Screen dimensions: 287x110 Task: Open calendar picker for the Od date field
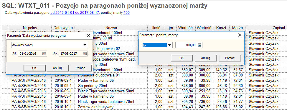click(x=44, y=54)
